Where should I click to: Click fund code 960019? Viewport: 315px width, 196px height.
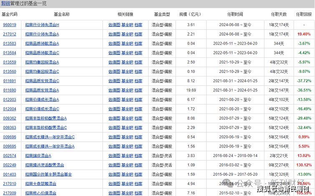tap(10, 25)
